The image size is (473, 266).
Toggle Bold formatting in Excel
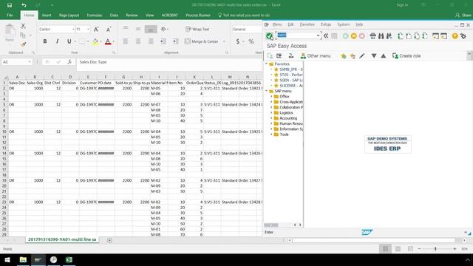click(44, 41)
